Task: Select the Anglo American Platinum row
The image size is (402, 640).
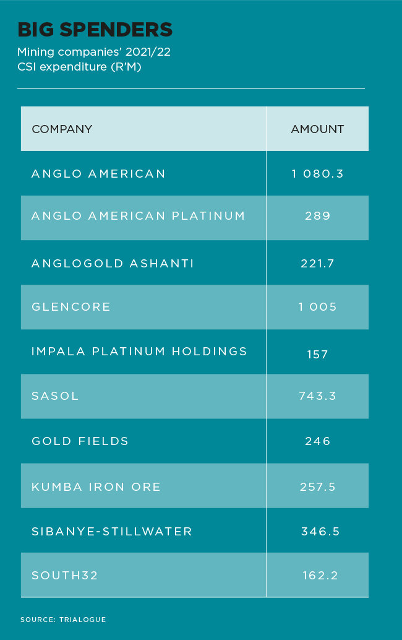Action: pyautogui.click(x=195, y=218)
